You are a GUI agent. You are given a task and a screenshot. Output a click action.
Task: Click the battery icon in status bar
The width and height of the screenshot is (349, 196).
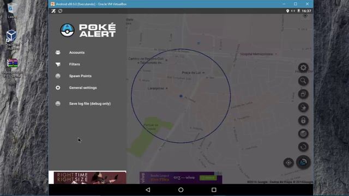click(x=299, y=11)
